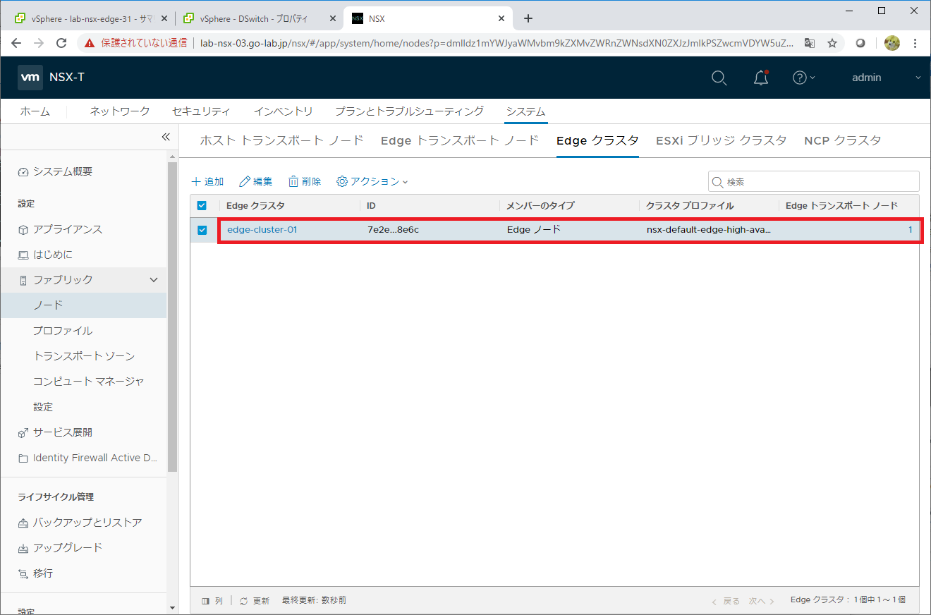Screen dimensions: 931x615
Task: Click the 検索 search field
Action: pos(814,181)
